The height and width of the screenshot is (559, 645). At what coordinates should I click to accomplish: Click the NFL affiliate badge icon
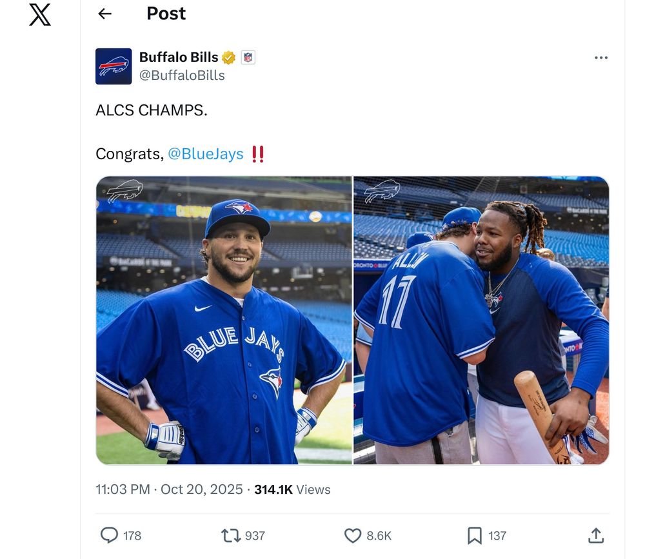(x=248, y=58)
